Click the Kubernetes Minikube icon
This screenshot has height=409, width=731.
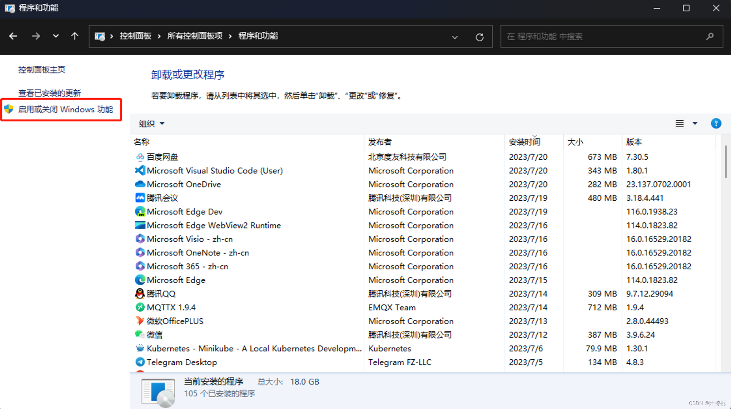[140, 348]
